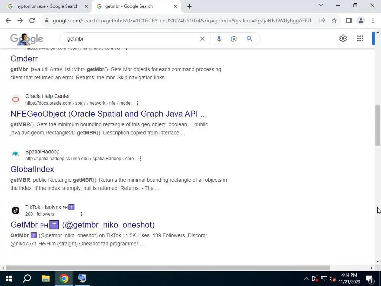This screenshot has height=286, width=381.
Task: Open the GlobalIndex result link
Action: point(32,169)
